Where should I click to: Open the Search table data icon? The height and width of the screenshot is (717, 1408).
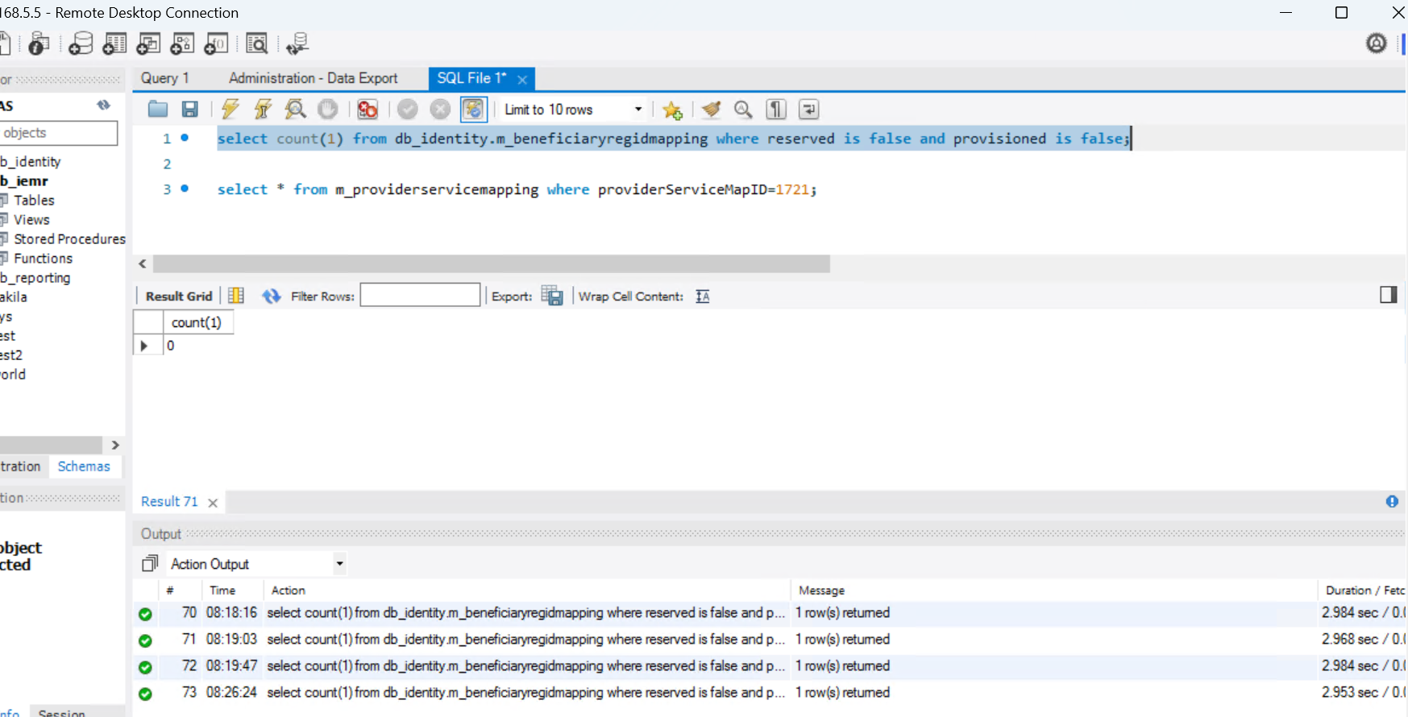point(257,44)
